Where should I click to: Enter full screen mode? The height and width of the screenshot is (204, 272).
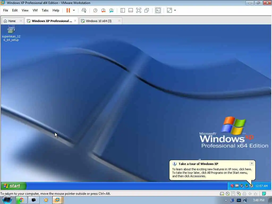pos(139,10)
